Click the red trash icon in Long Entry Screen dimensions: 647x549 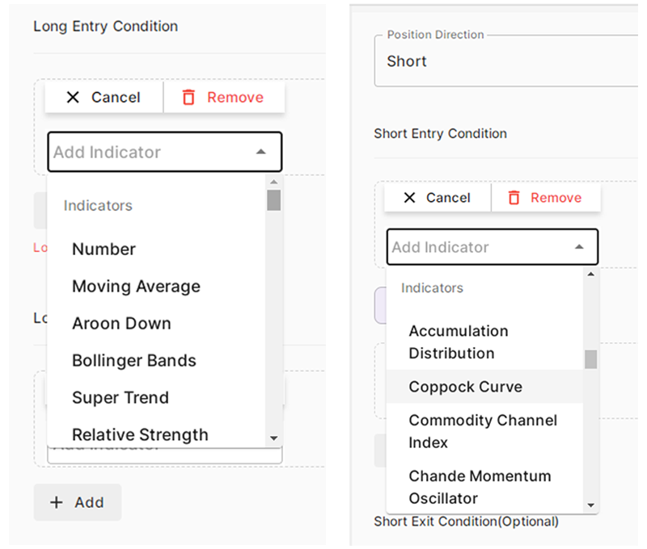(188, 97)
